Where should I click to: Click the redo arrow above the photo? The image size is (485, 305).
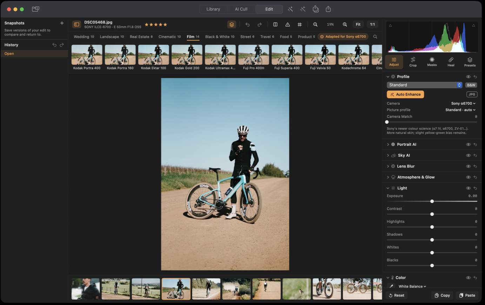tap(260, 24)
